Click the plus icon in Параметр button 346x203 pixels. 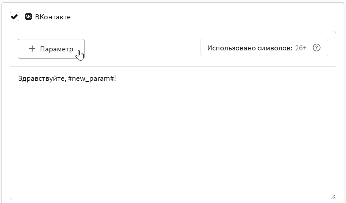32,49
